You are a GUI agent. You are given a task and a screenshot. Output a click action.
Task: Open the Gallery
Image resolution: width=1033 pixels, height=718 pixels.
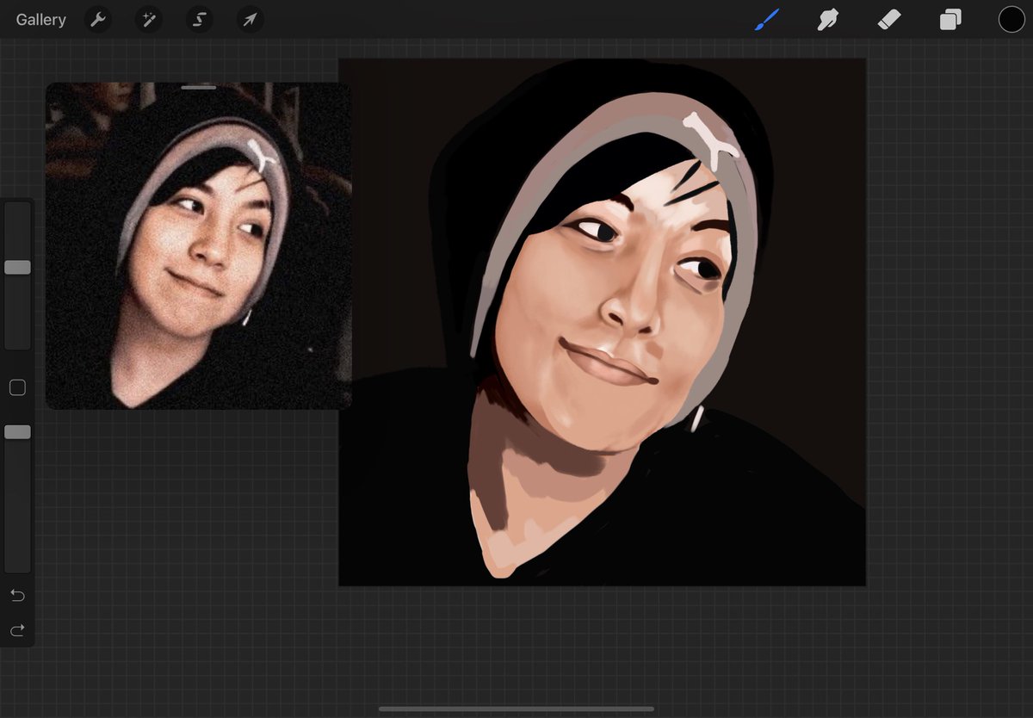pos(40,19)
